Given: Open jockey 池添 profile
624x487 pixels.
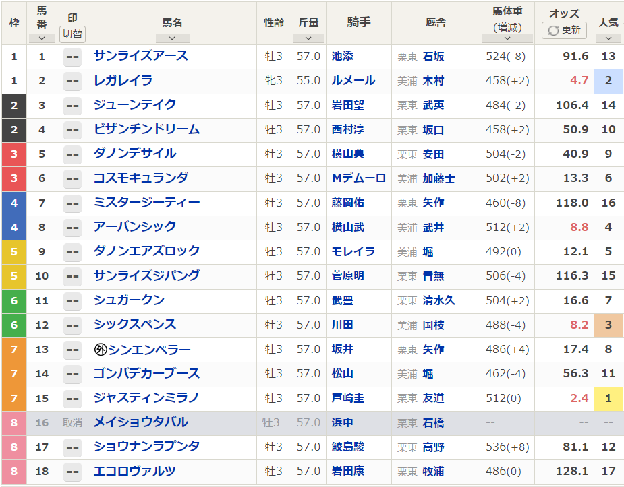Looking at the screenshot, I should [342, 57].
